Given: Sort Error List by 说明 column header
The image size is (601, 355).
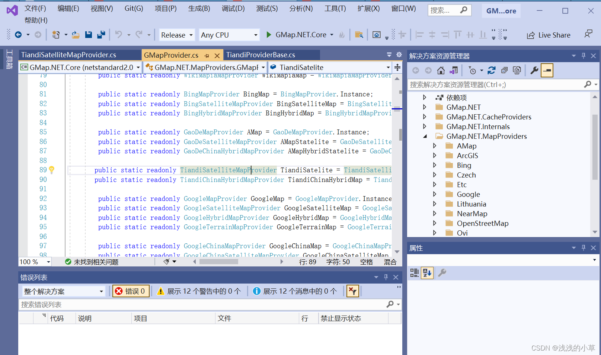Looking at the screenshot, I should pyautogui.click(x=103, y=318).
